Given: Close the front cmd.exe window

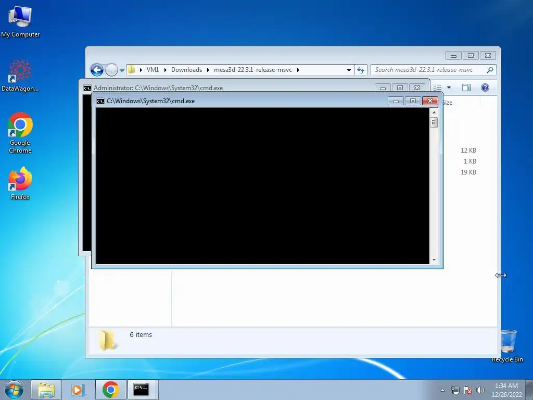Looking at the screenshot, I should pyautogui.click(x=430, y=101).
